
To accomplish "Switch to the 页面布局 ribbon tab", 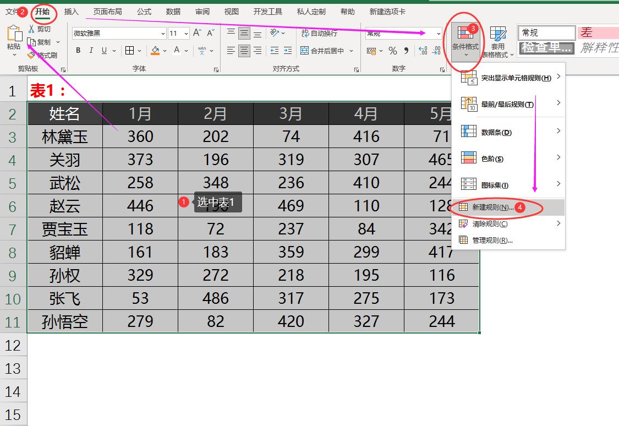I will pos(107,12).
